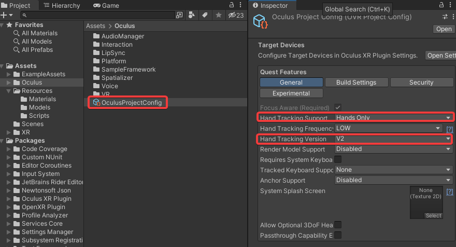
Task: Open Hand Tracking Frequency dropdown
Action: pos(389,128)
